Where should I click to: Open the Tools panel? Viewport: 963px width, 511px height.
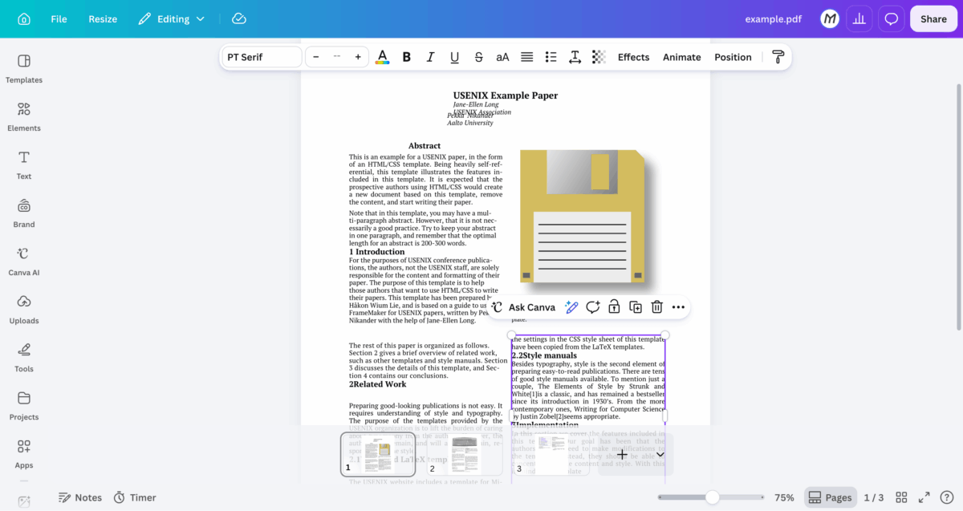pos(24,357)
